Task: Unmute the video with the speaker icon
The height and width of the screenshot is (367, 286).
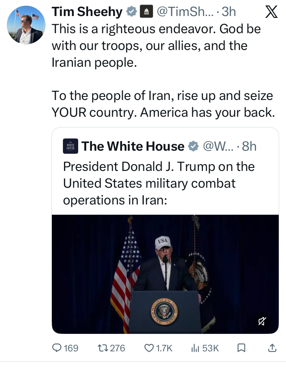Action: pos(262,322)
